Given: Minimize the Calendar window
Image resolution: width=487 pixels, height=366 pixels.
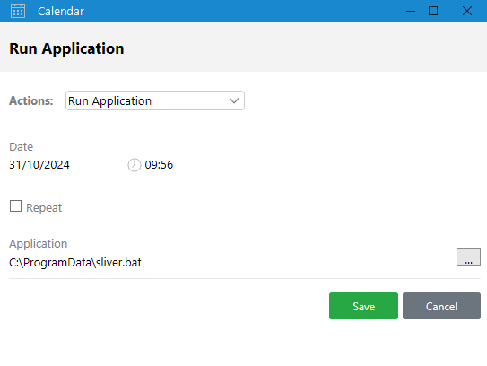Looking at the screenshot, I should [411, 11].
